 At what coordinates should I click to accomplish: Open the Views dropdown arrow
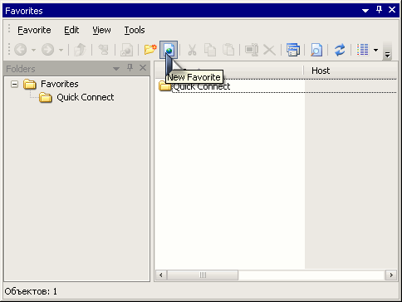[375, 51]
